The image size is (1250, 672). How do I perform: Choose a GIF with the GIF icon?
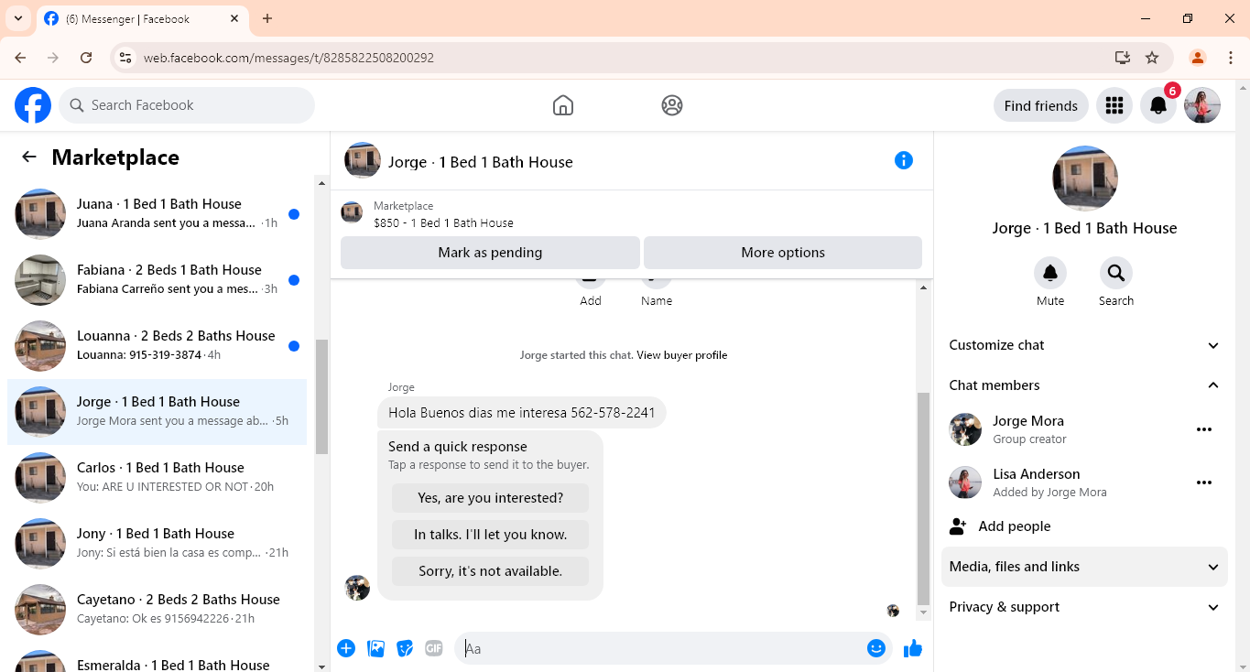434,648
